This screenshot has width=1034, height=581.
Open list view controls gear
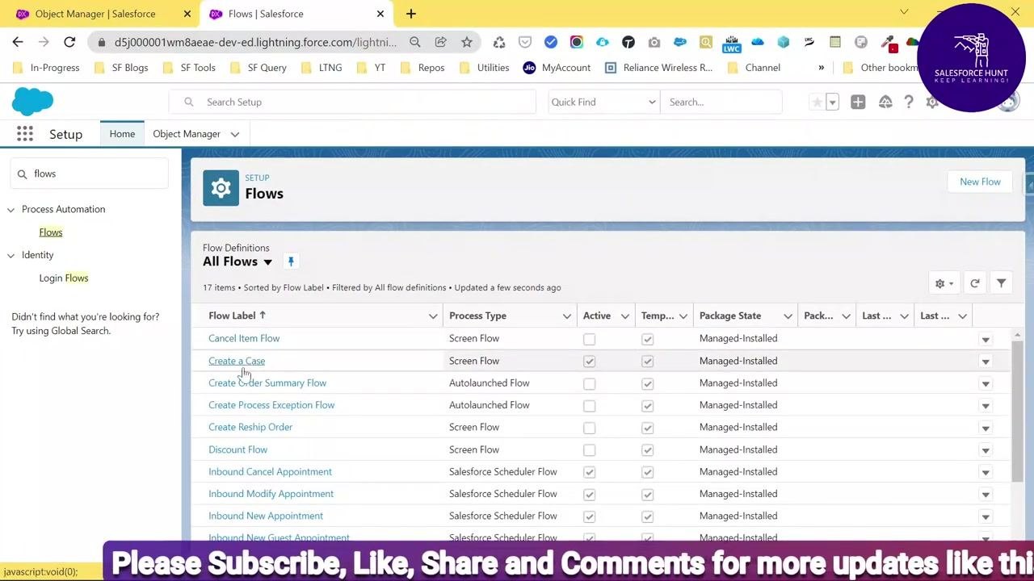(x=944, y=283)
